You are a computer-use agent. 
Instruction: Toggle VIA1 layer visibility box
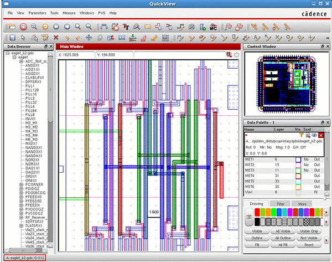pos(298,192)
